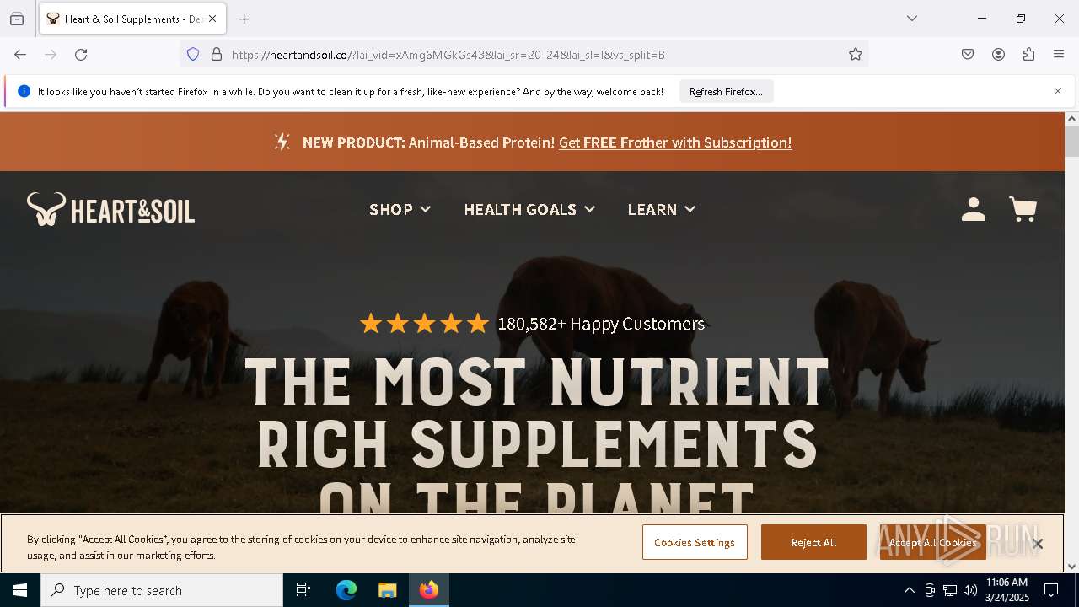Viewport: 1079px width, 607px height.
Task: Click the Heart & Soil logo
Action: pyautogui.click(x=110, y=209)
